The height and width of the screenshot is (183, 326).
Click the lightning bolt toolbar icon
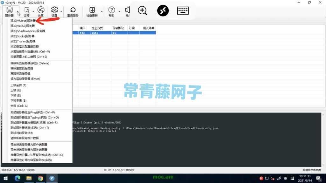(x=163, y=10)
